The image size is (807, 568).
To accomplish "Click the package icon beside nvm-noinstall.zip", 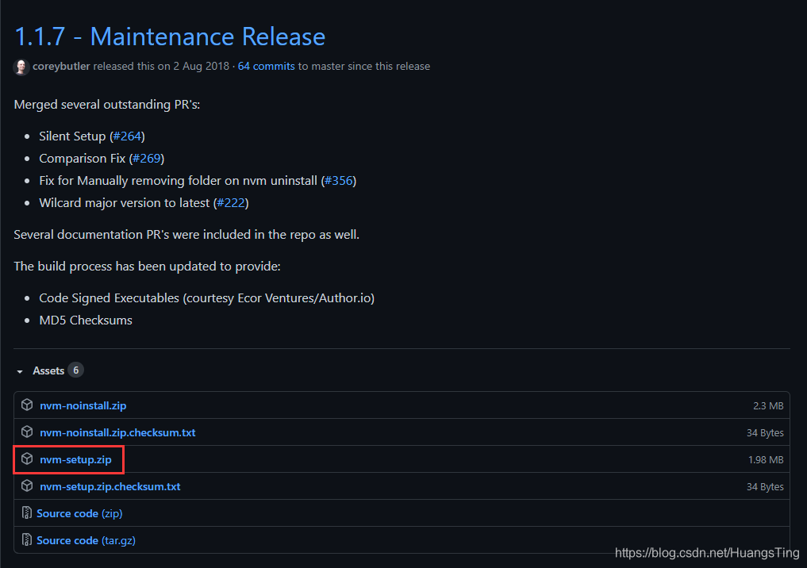I will 27,405.
